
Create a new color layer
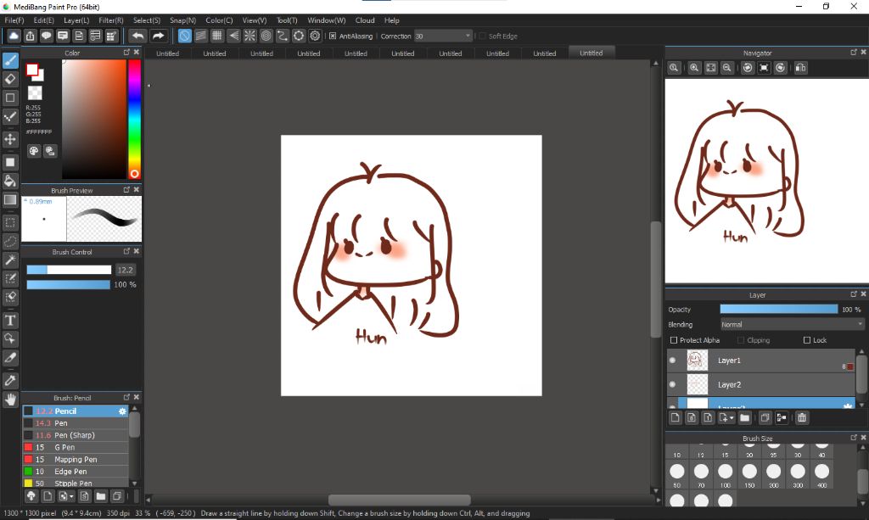click(x=675, y=417)
